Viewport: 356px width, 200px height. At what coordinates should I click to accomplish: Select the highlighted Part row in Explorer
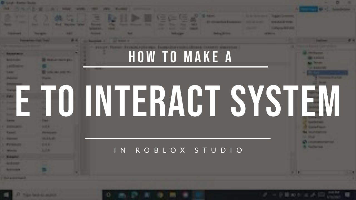point(327,73)
